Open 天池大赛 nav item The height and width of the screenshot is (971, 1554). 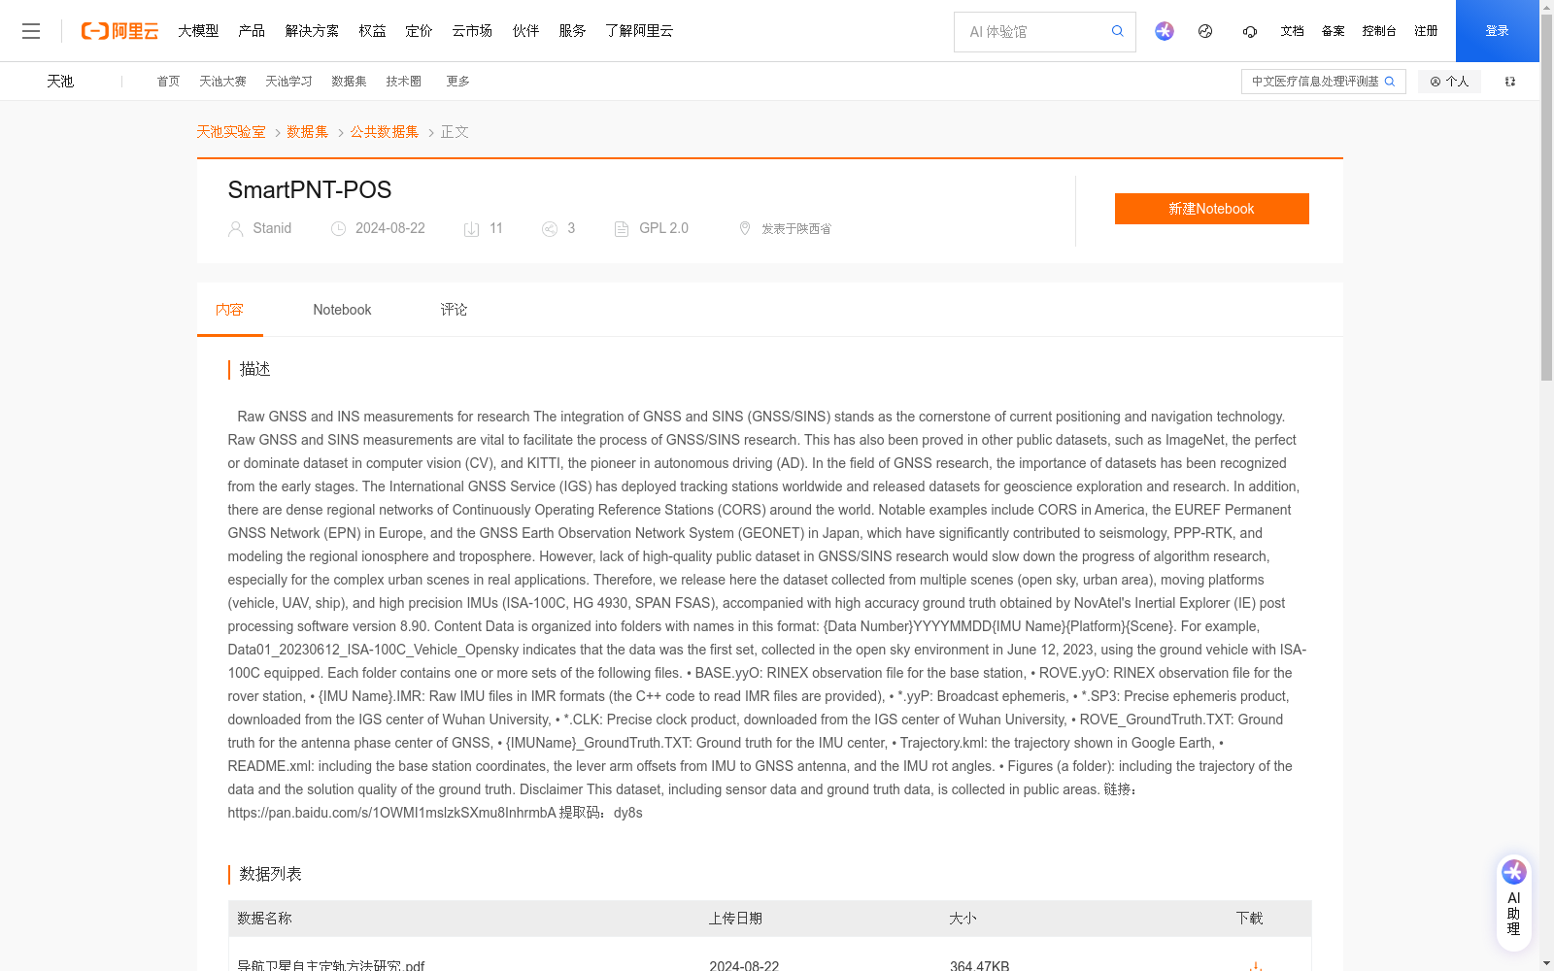[x=222, y=82]
